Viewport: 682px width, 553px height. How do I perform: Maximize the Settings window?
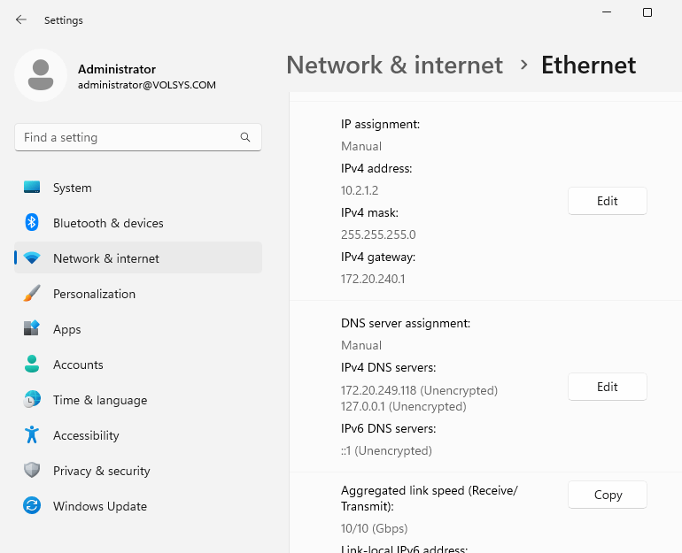[x=647, y=12]
